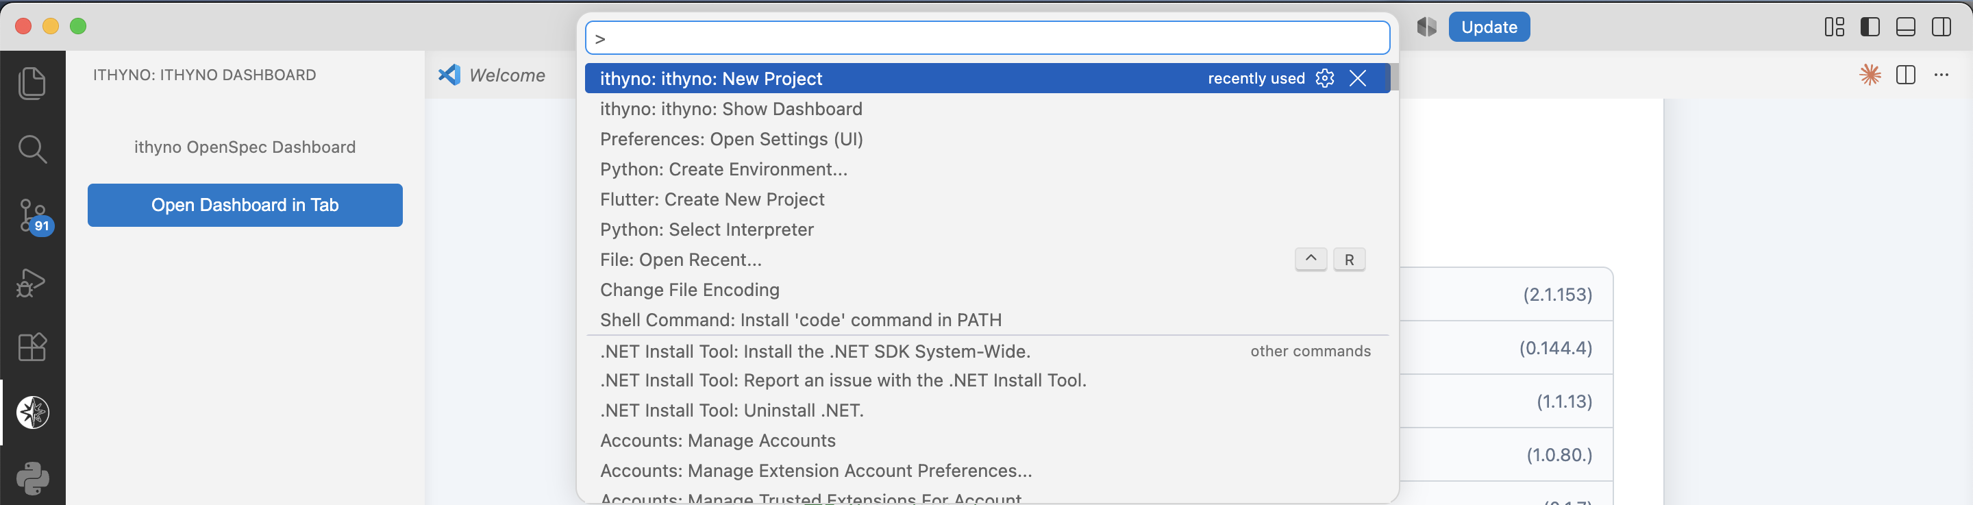
Task: Run ithyno: Show Dashboard command
Action: tap(987, 109)
